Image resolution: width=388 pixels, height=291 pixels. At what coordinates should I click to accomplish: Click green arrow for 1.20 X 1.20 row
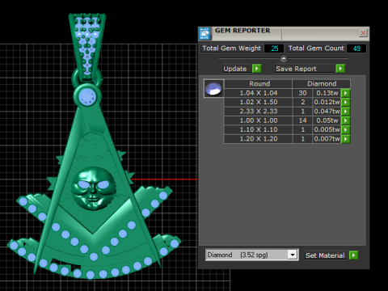[x=345, y=139]
